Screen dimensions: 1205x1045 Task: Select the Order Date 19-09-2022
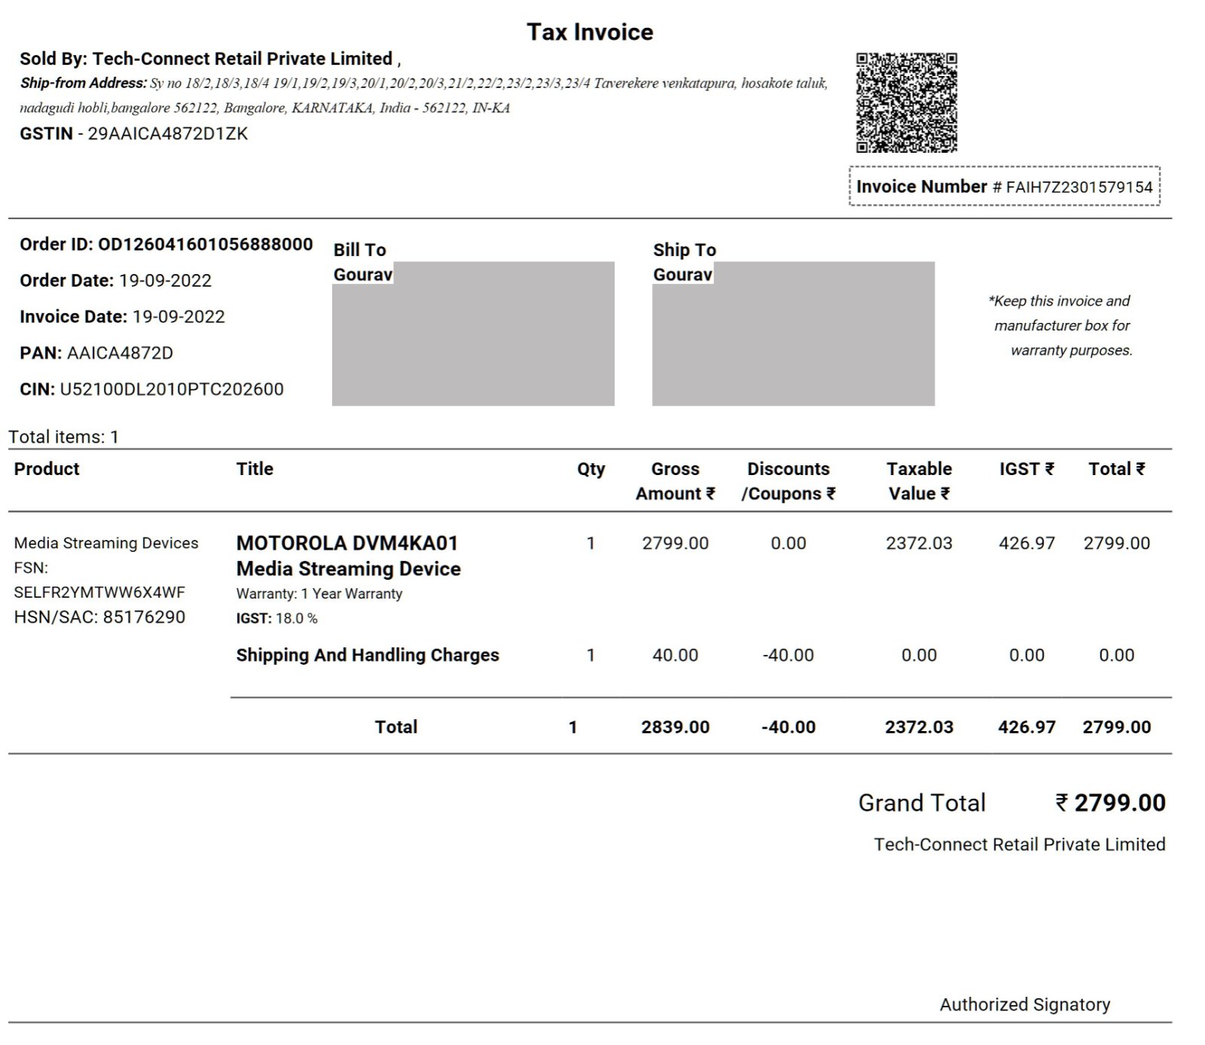(x=165, y=280)
